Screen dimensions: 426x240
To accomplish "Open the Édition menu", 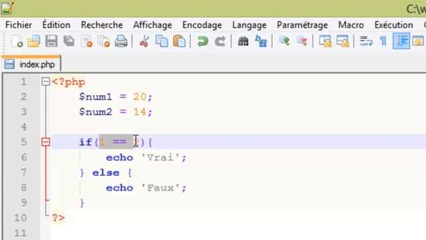I will click(x=56, y=25).
